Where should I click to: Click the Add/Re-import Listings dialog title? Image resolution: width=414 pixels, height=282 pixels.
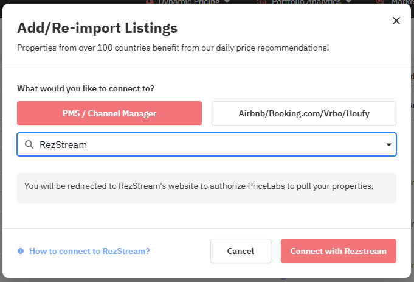click(x=97, y=28)
